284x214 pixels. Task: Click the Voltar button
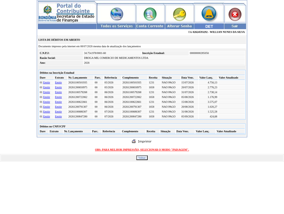pos(142,158)
